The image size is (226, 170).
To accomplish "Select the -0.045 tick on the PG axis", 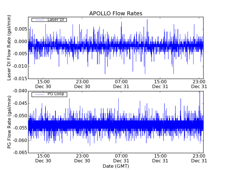I will click(20, 103).
